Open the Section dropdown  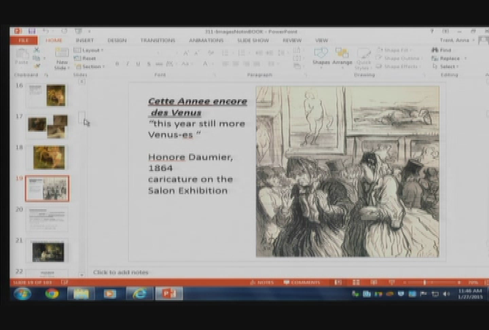click(90, 67)
